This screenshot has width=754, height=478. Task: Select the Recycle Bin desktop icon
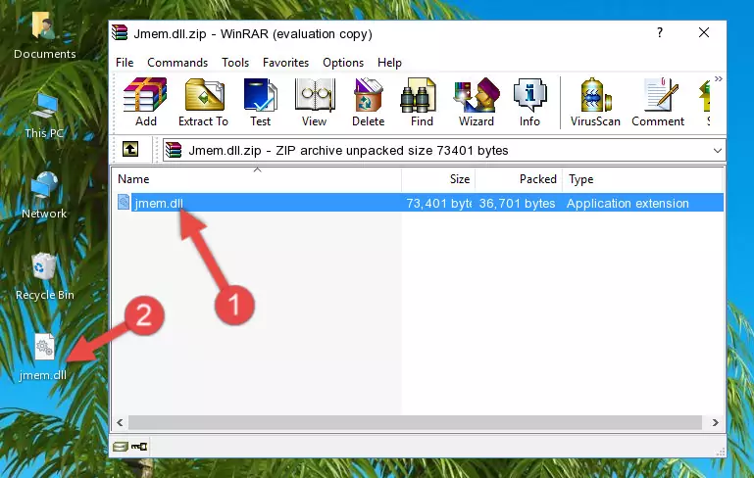(45, 277)
